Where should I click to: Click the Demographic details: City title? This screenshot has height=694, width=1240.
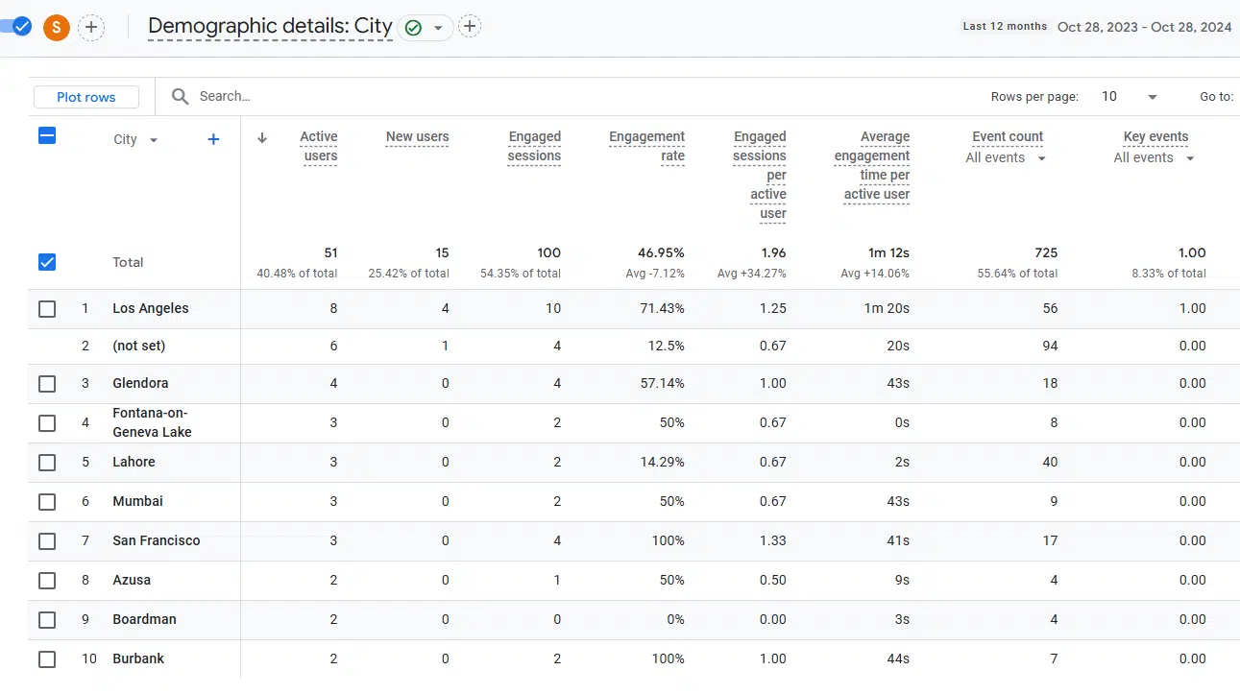click(270, 26)
